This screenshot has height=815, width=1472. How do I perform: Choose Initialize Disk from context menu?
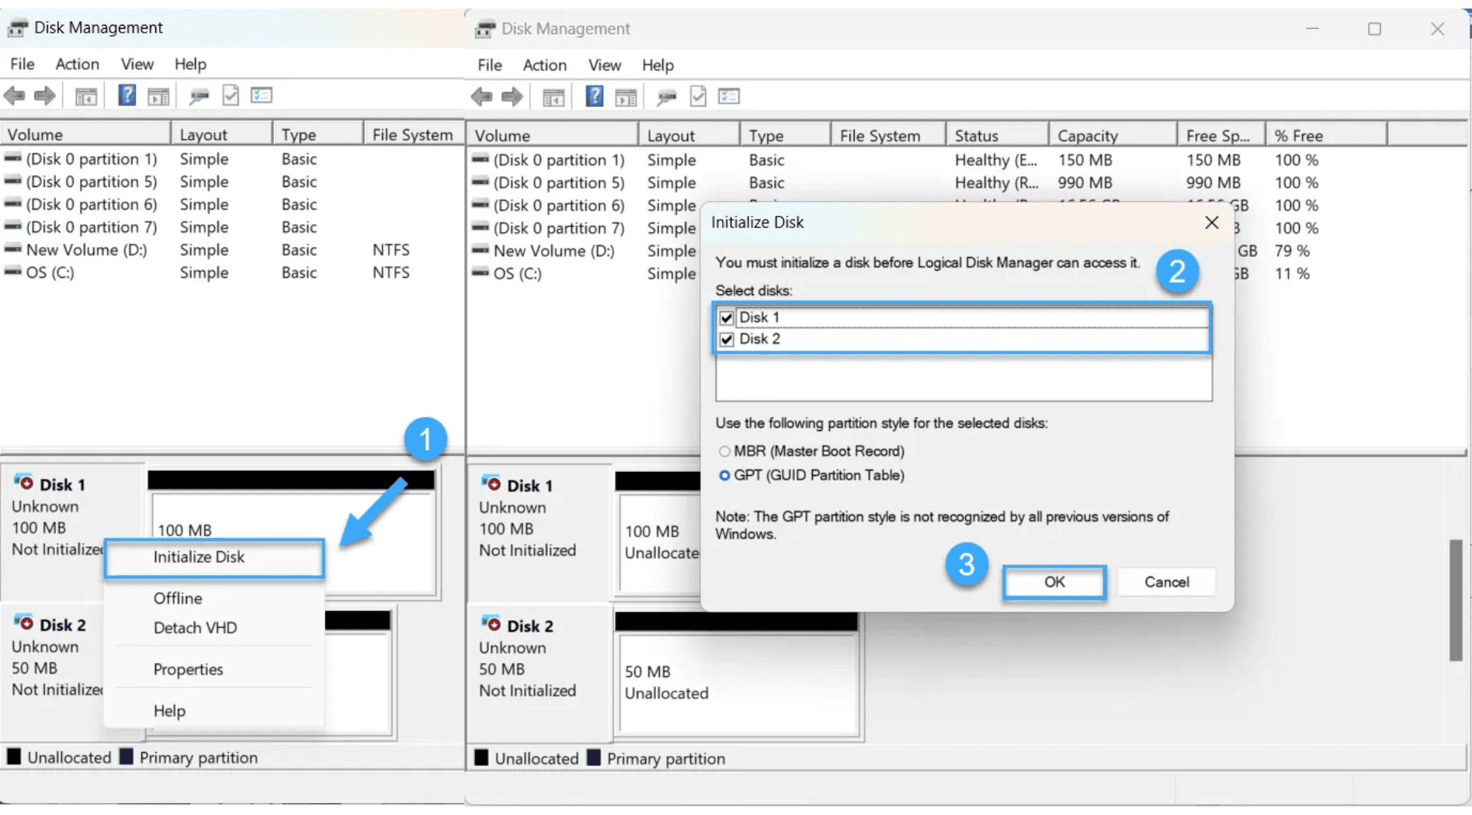pyautogui.click(x=214, y=557)
